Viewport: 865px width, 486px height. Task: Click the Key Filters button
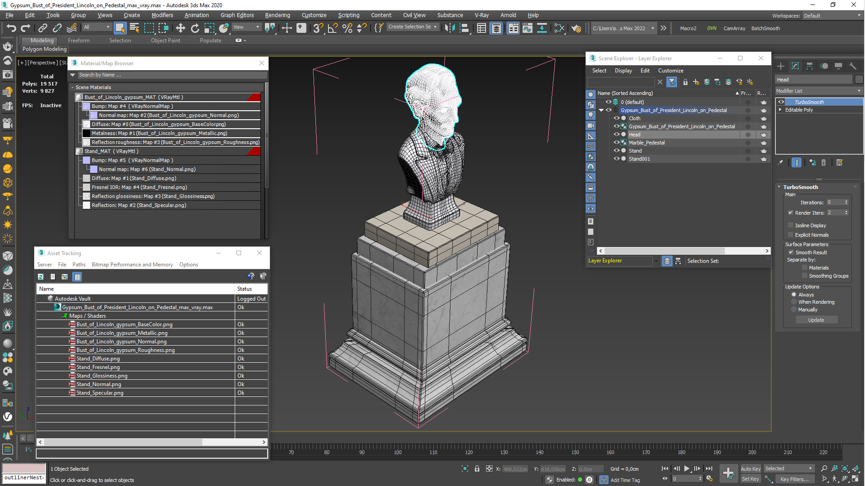794,479
